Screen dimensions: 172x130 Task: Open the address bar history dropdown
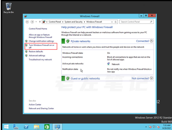click(x=112, y=22)
